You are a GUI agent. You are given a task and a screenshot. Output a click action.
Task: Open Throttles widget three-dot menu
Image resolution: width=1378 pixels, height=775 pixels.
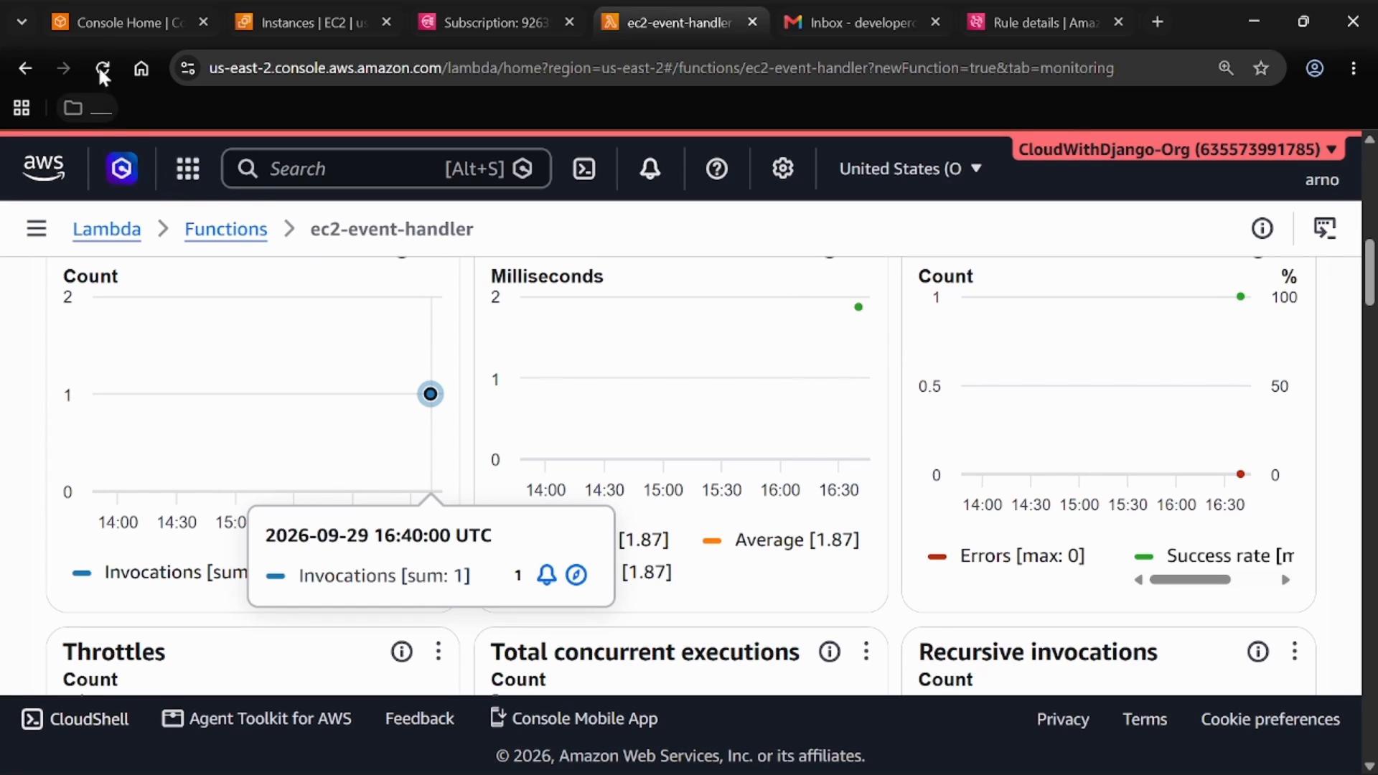pos(439,652)
